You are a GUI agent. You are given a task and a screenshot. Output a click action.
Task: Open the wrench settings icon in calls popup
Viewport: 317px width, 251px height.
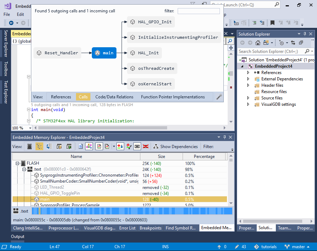[x=219, y=97]
